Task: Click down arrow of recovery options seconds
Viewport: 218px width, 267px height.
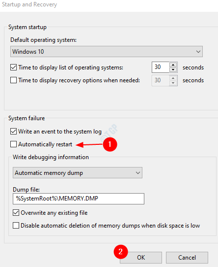Action: [x=173, y=83]
